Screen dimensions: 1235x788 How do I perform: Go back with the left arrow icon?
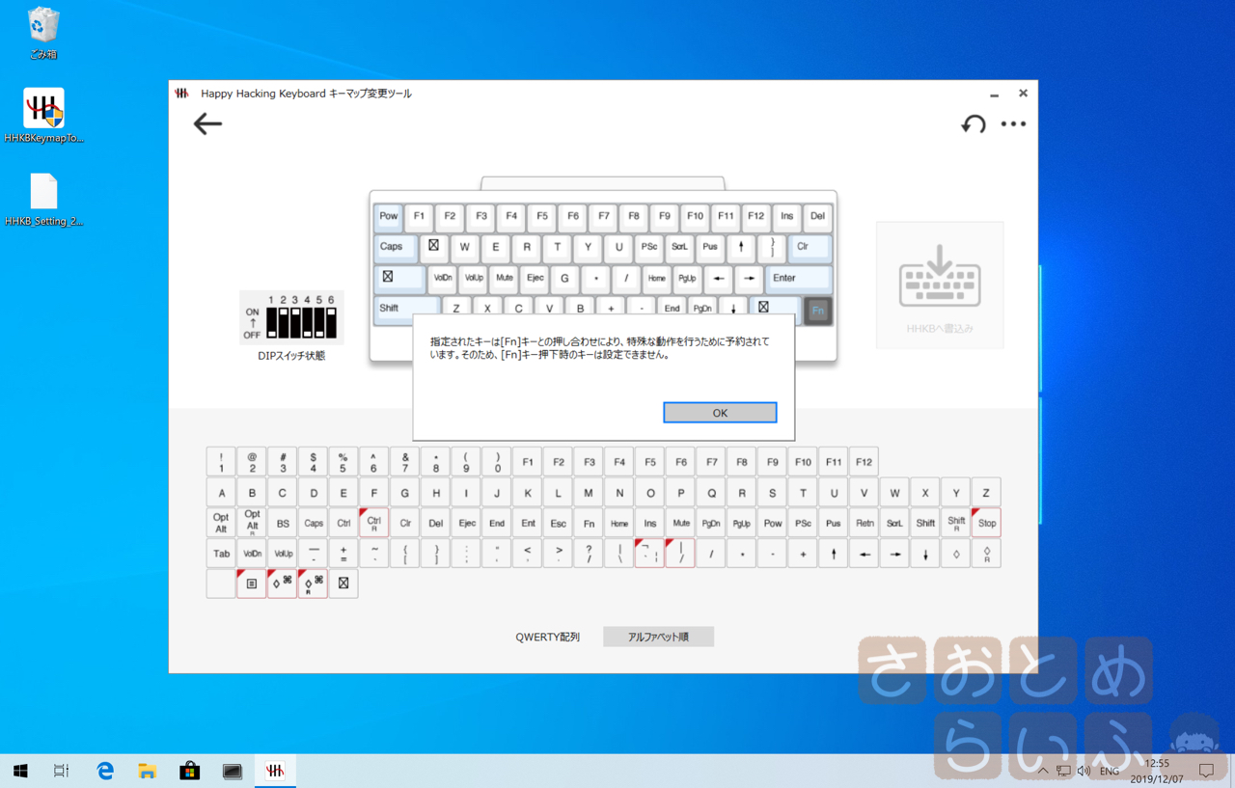pyautogui.click(x=207, y=123)
